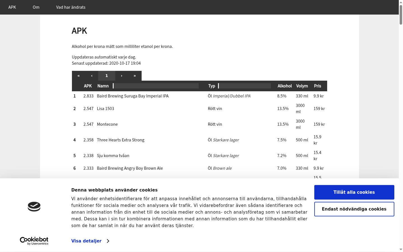This screenshot has height=252, width=403.
Task: Click the Brown ale type text
Action: [222, 168]
